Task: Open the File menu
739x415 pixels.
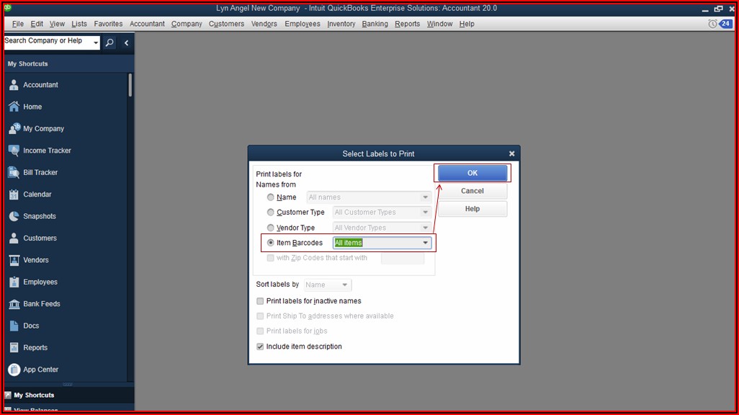Action: (x=18, y=24)
